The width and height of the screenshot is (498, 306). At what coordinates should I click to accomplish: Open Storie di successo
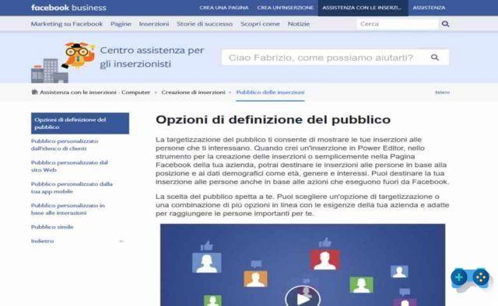click(205, 24)
